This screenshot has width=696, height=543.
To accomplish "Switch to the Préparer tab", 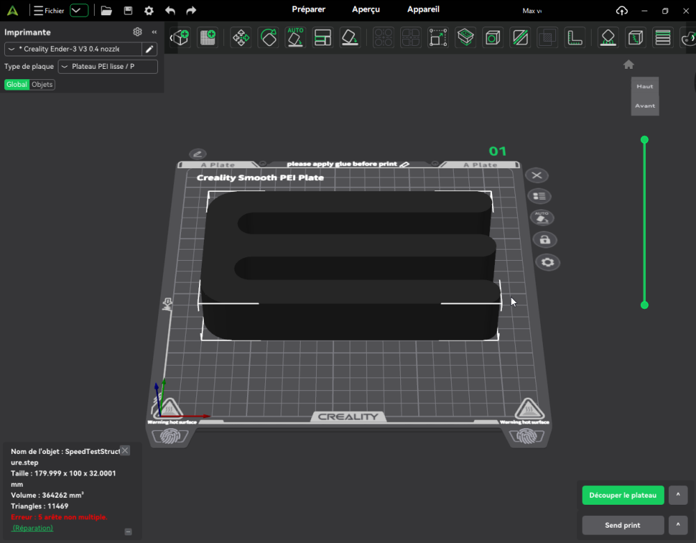I will (x=308, y=9).
